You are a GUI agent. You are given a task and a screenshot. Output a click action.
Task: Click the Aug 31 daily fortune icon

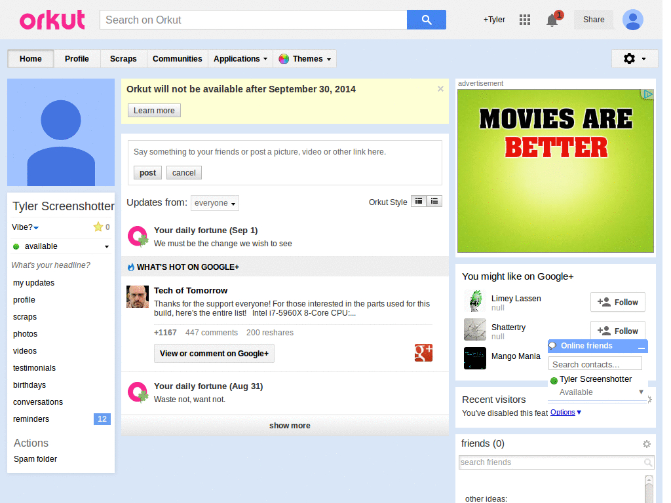tap(138, 392)
